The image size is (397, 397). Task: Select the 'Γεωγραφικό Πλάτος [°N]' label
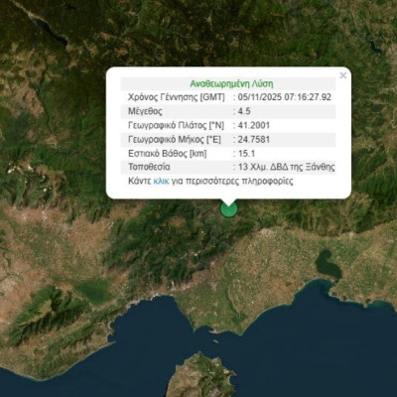(x=176, y=125)
